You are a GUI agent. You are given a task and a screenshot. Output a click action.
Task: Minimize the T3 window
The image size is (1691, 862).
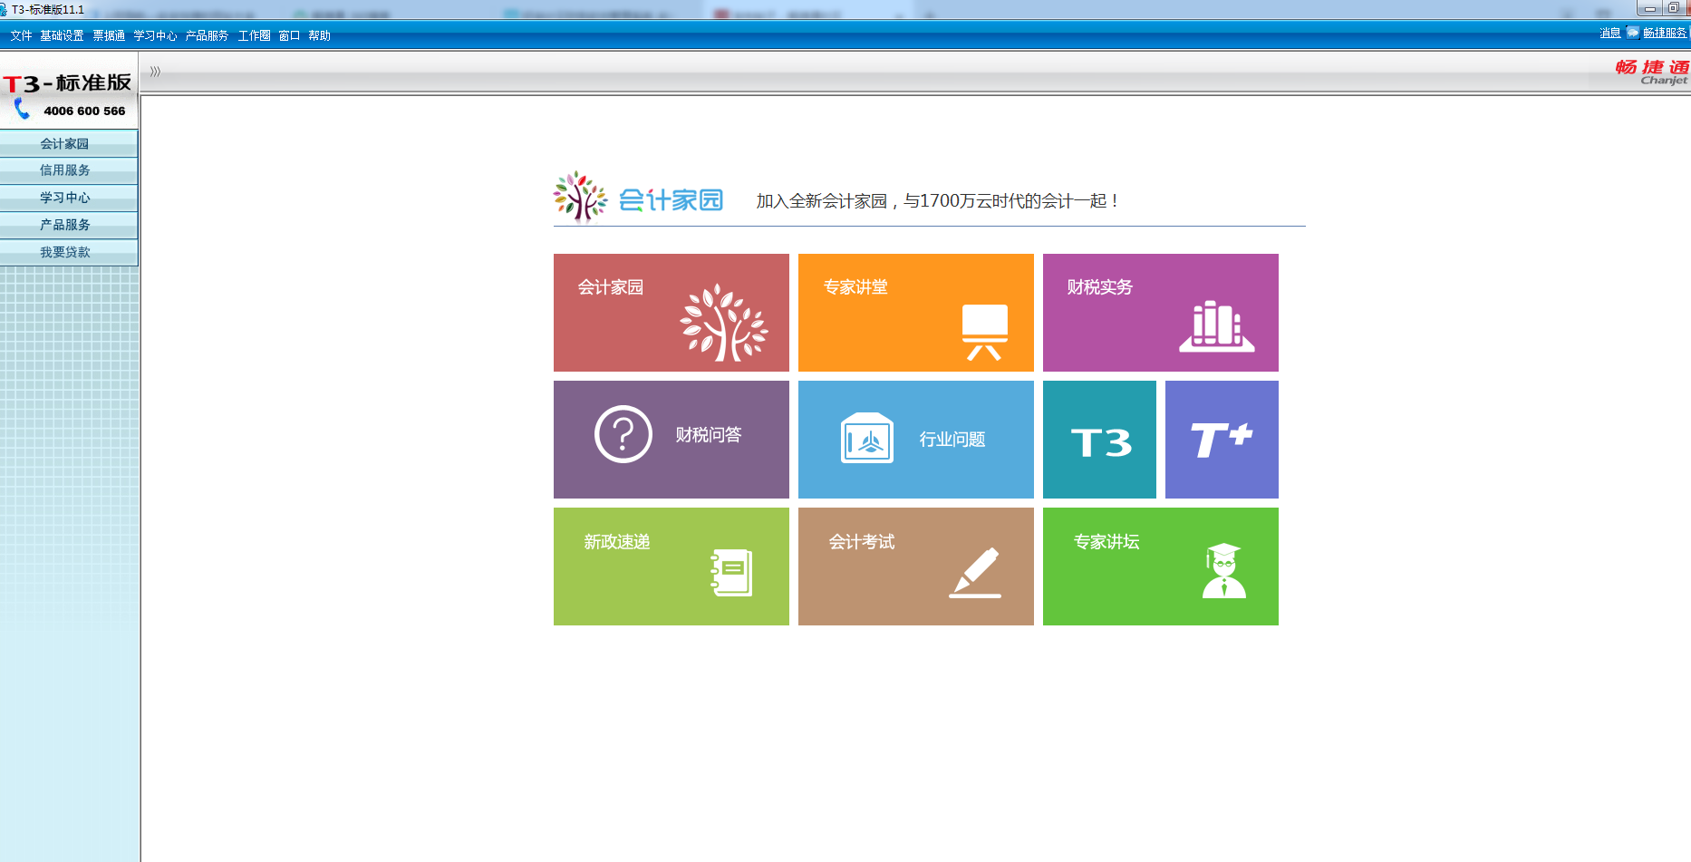(1650, 8)
